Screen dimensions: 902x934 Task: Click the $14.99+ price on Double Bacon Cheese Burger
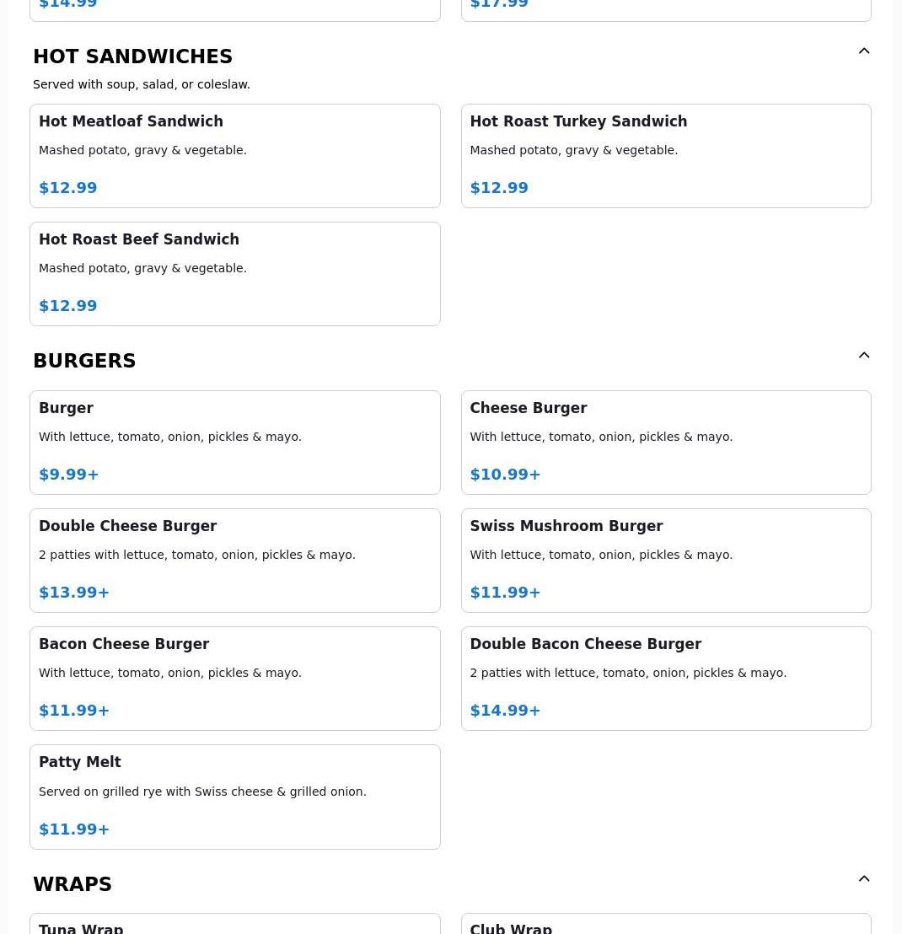pos(505,711)
